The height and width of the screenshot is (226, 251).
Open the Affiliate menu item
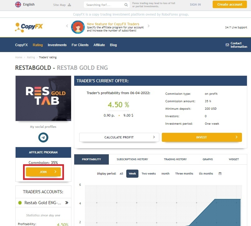click(x=99, y=45)
